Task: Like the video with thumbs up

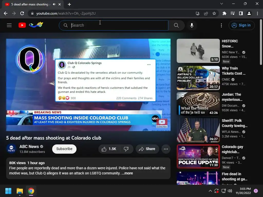Action: 109,149
